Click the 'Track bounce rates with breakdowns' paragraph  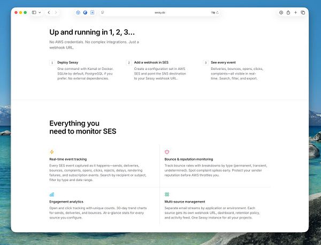(216, 170)
